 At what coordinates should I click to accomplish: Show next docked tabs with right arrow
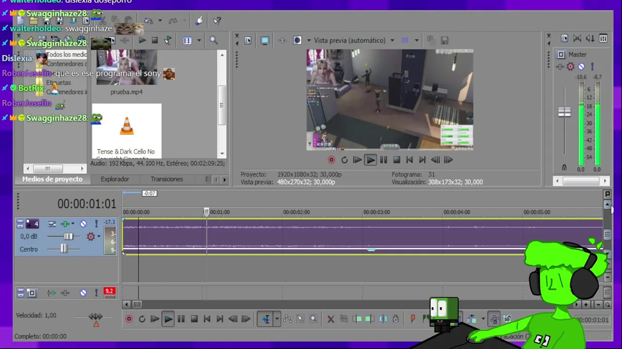pyautogui.click(x=224, y=180)
